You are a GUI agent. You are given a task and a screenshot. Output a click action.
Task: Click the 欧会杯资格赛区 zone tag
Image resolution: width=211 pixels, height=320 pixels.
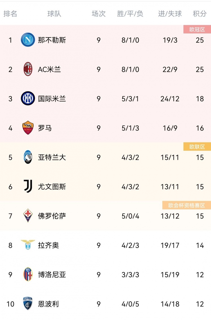187,205
